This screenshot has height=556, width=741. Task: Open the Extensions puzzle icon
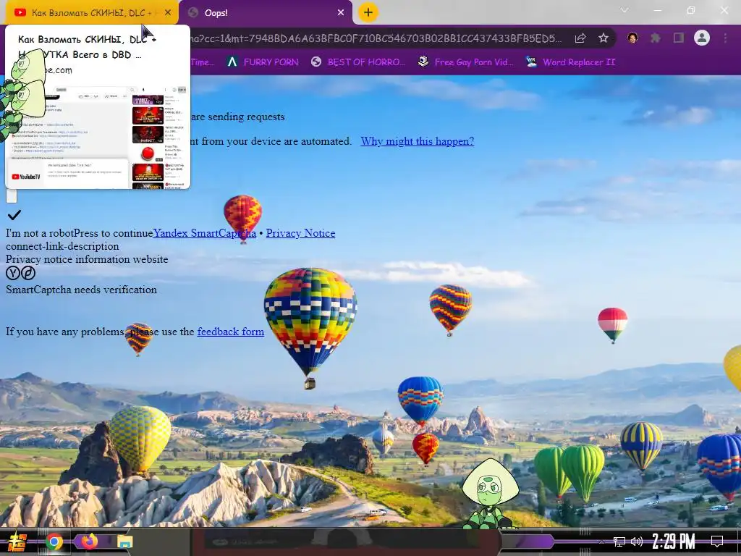(656, 38)
